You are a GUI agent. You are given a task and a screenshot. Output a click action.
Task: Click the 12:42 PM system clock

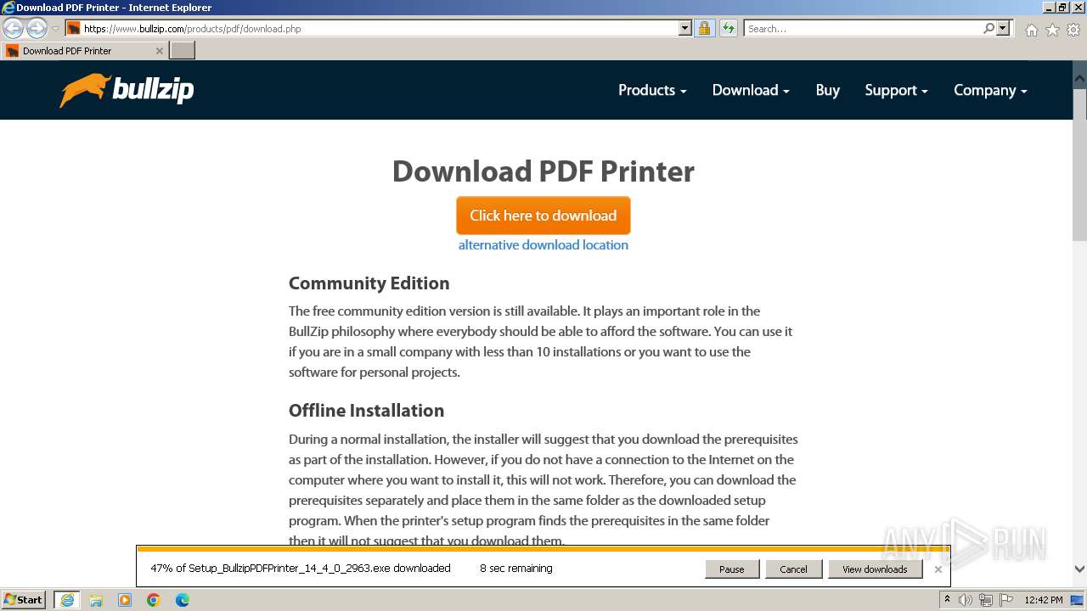pos(1044,600)
